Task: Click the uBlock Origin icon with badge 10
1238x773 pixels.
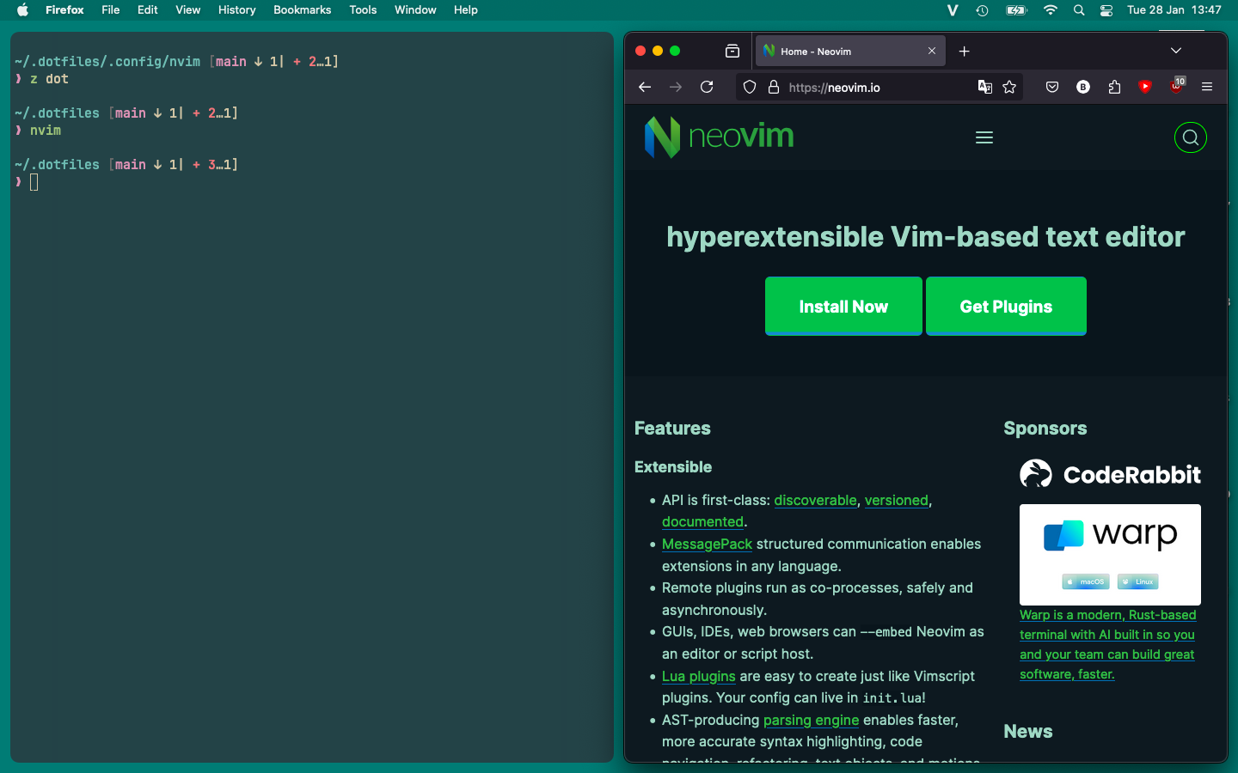Action: (x=1177, y=85)
